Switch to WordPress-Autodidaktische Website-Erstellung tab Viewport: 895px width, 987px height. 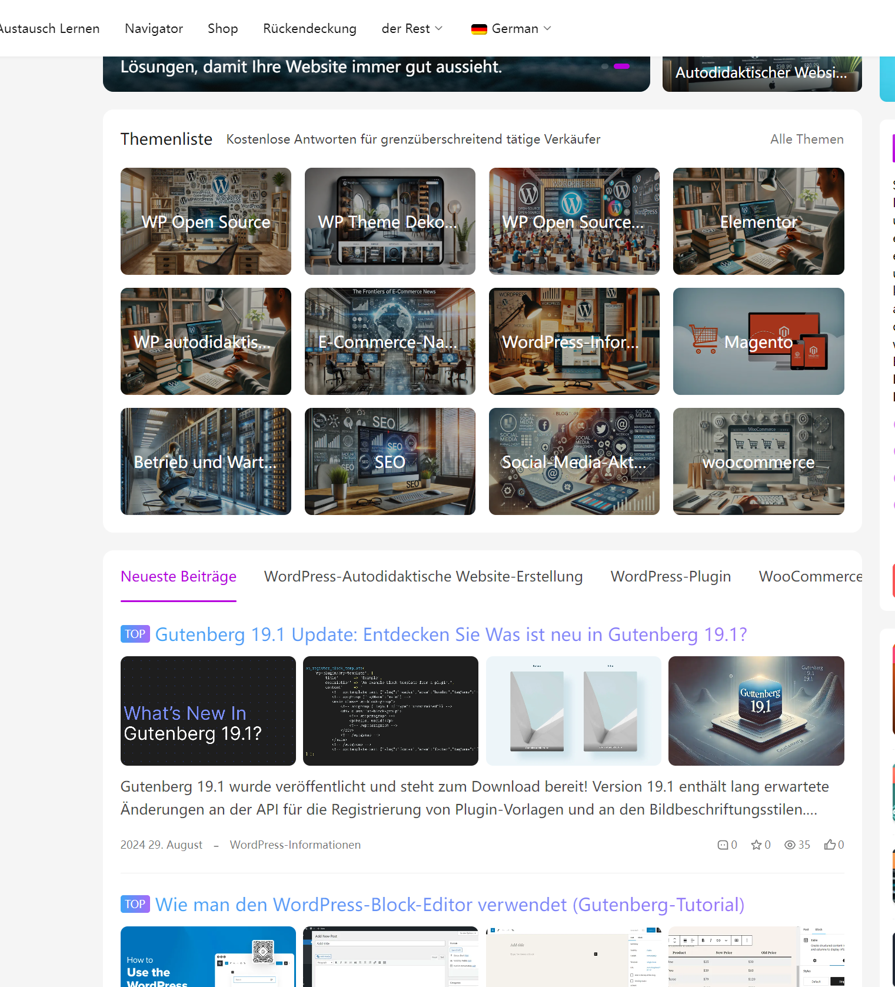423,576
